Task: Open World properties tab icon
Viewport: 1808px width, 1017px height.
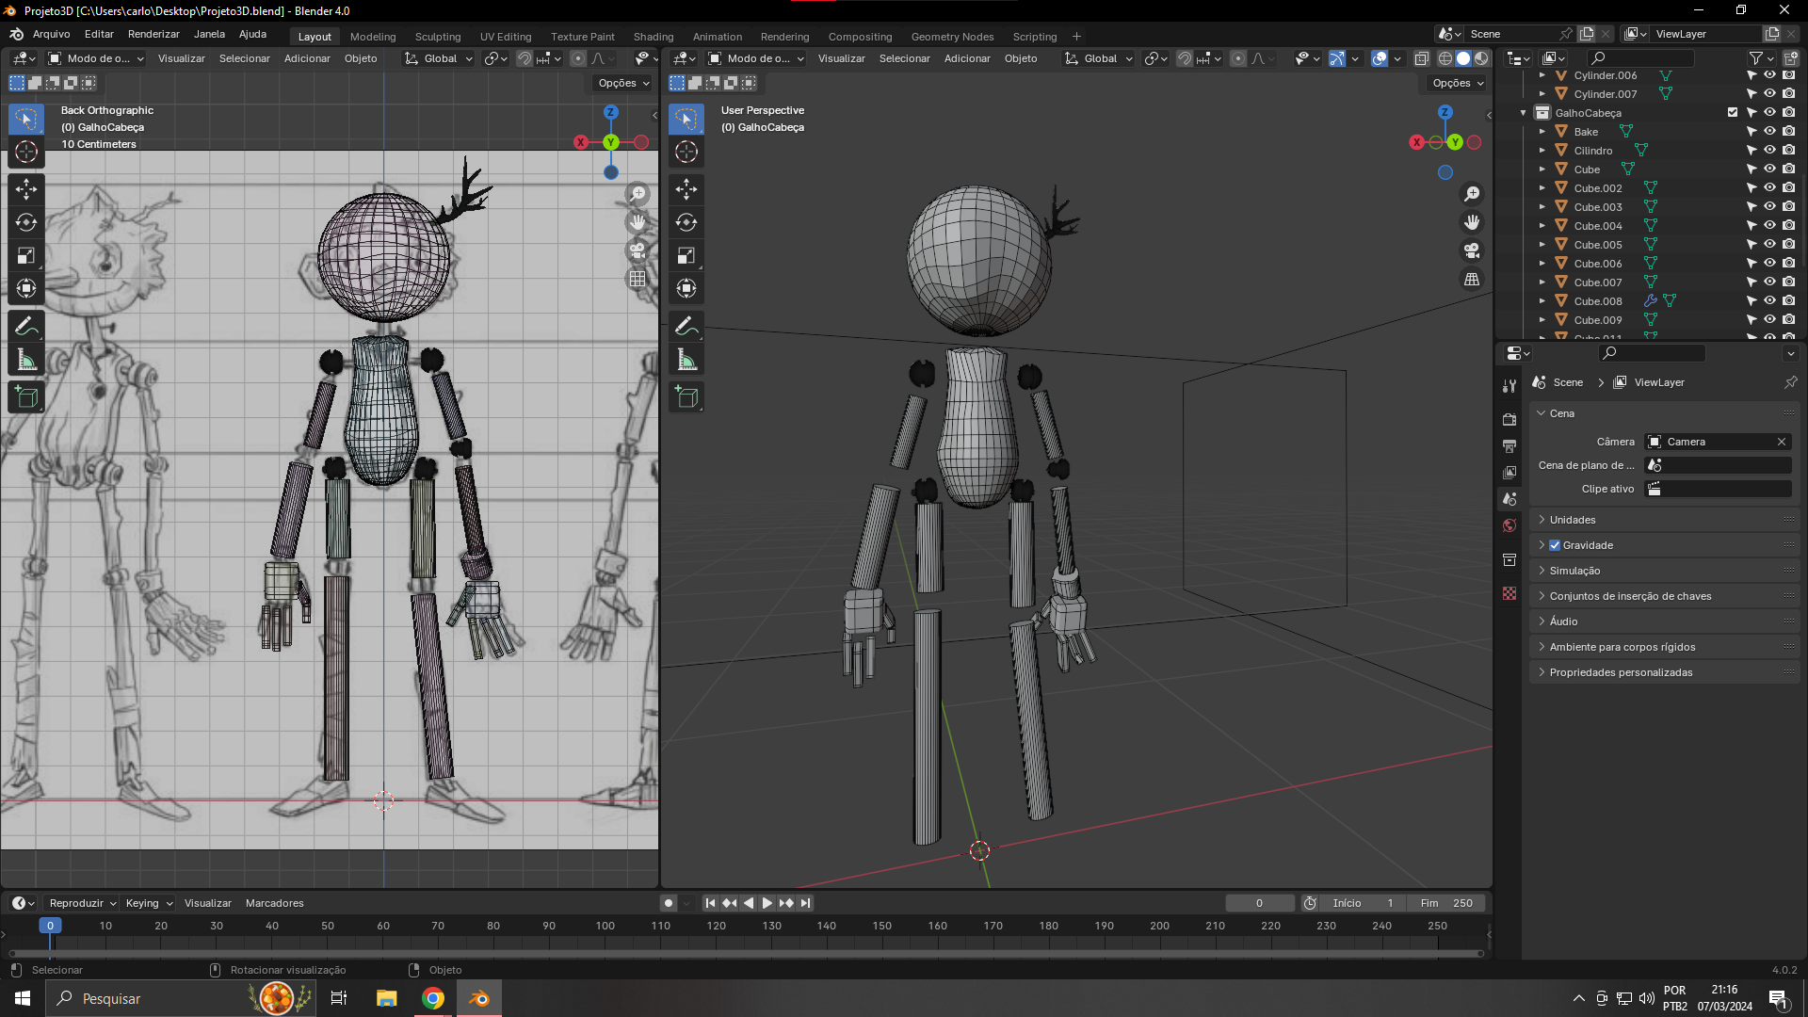Action: coord(1509,525)
